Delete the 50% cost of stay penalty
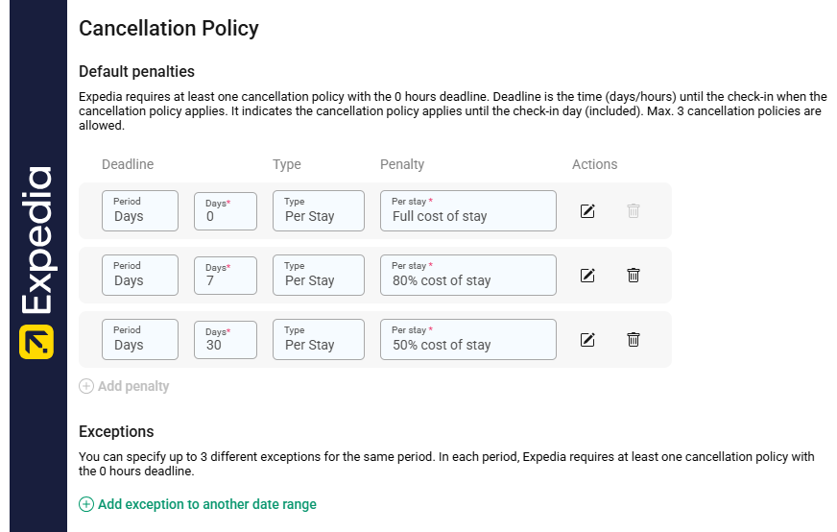 click(x=634, y=339)
